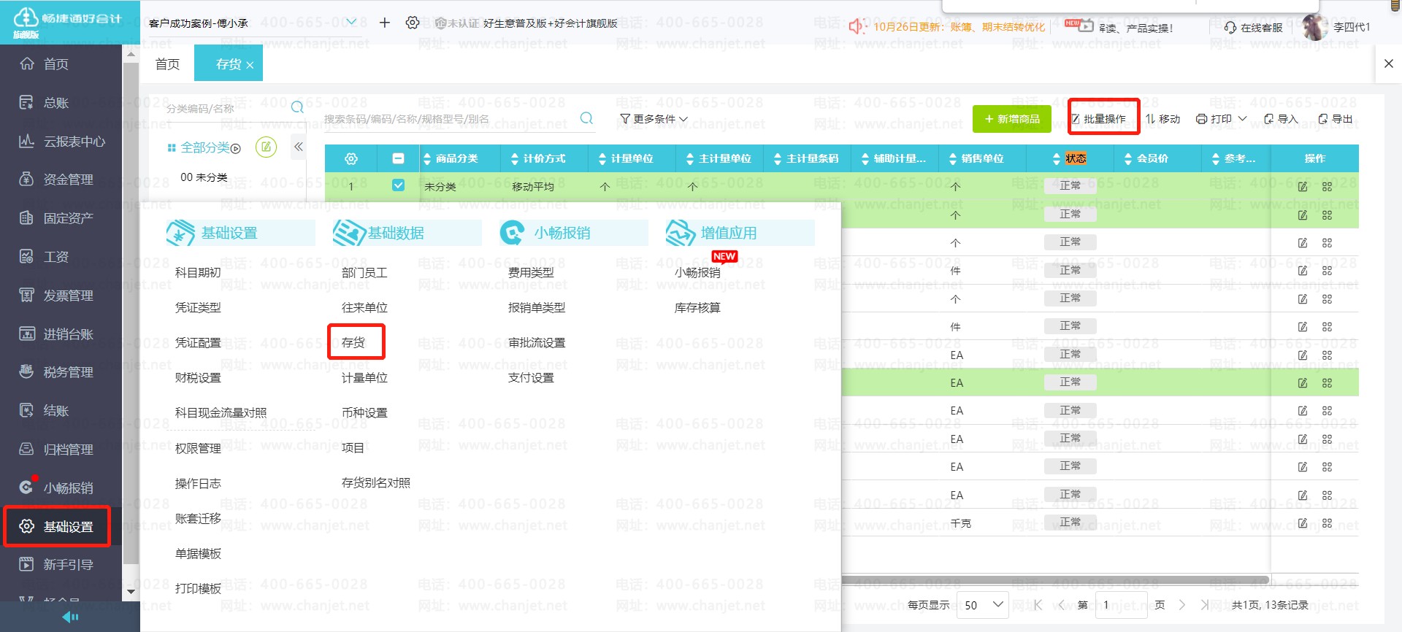Click the gear settings icon in the top bar
The width and height of the screenshot is (1402, 632).
click(x=413, y=23)
